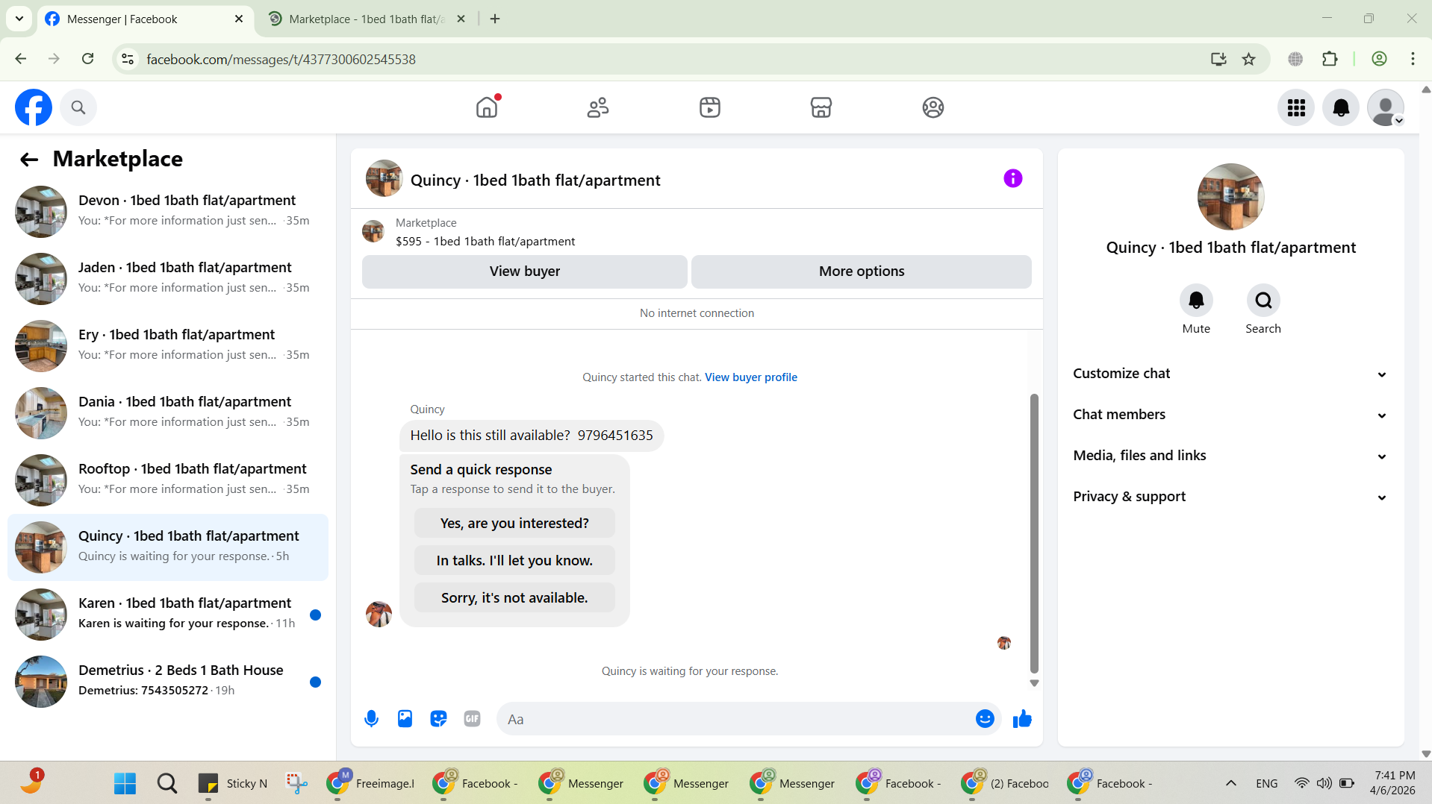Open Sticky Notes from the taskbar
This screenshot has width=1432, height=804.
233,783
